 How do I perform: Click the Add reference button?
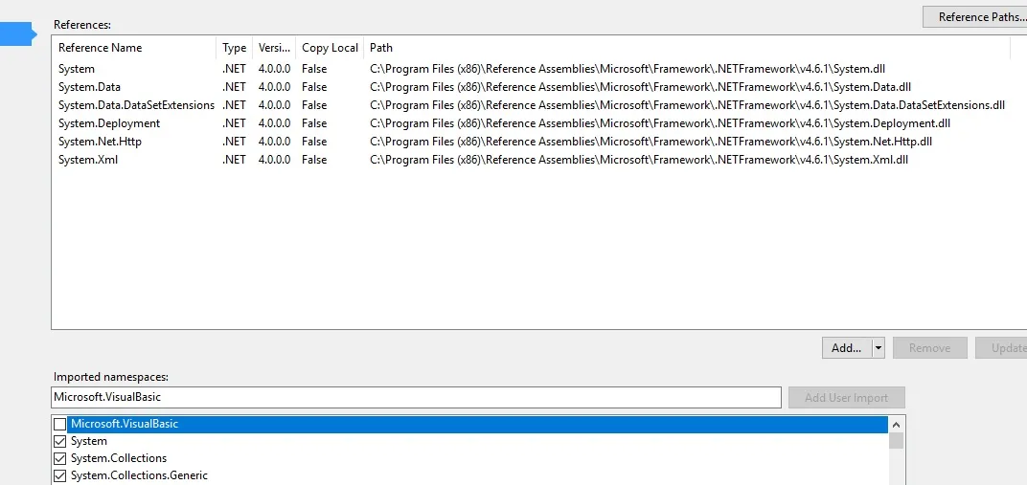pyautogui.click(x=846, y=348)
